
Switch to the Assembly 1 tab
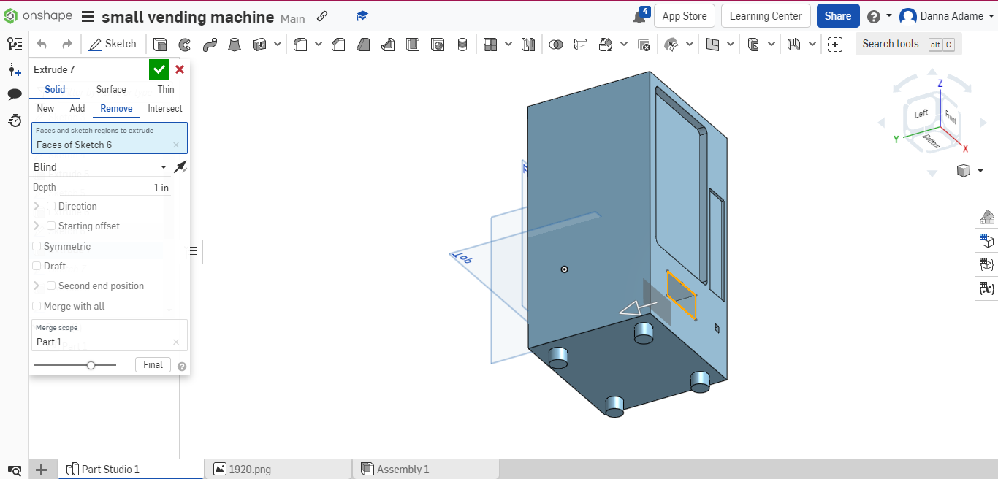click(x=402, y=470)
